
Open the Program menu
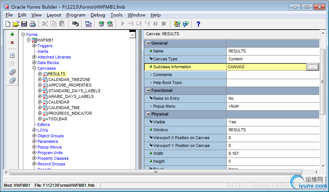(76, 15)
